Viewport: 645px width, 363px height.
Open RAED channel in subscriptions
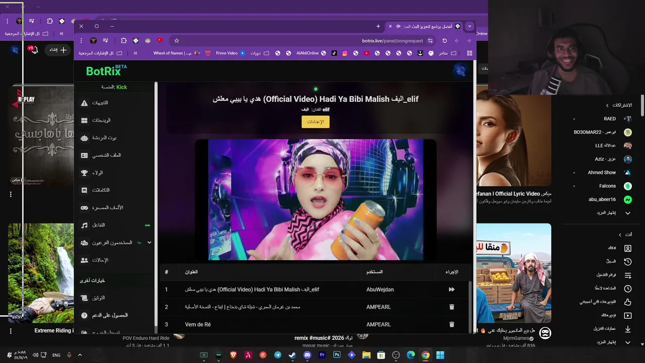618,119
